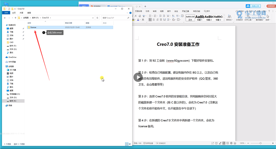
Task: Apply the 正文 style
Action: coord(190,18)
